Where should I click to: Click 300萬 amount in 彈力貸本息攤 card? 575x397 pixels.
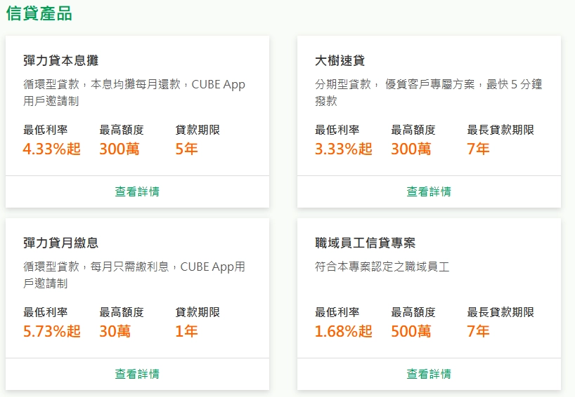[119, 149]
